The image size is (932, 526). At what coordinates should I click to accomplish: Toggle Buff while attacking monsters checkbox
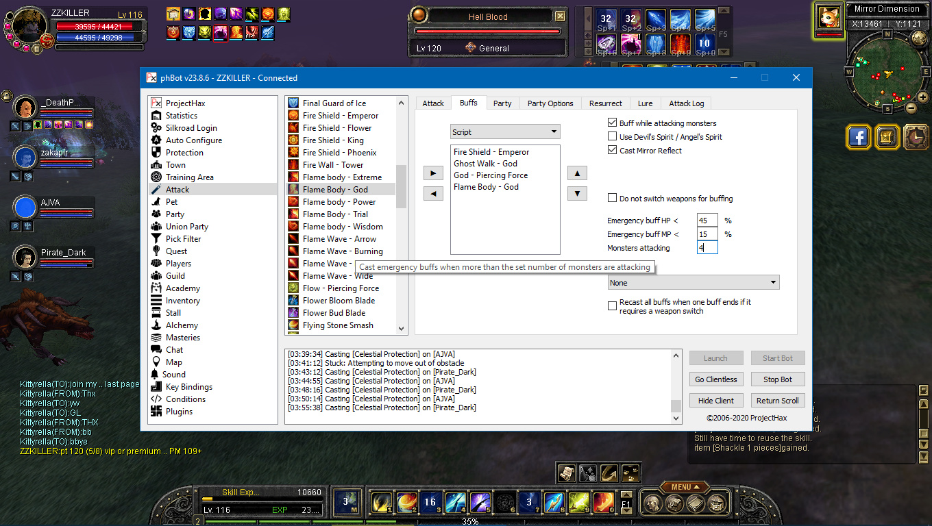(x=613, y=123)
